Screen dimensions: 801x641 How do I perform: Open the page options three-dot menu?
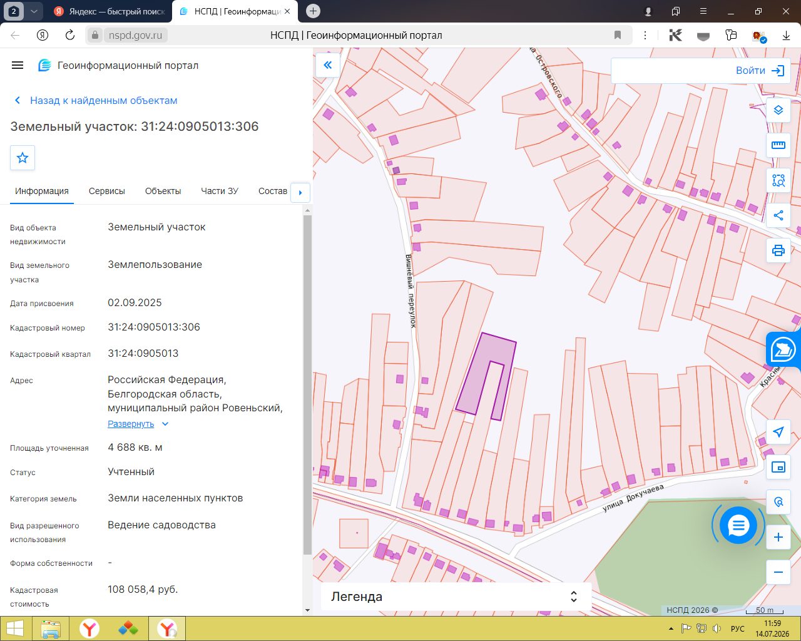coord(645,35)
